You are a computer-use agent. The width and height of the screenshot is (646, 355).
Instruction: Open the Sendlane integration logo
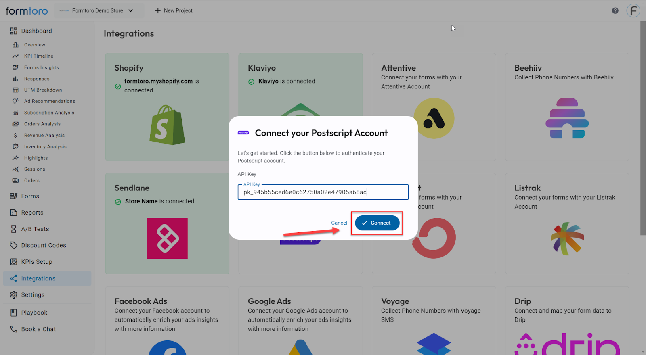(167, 238)
